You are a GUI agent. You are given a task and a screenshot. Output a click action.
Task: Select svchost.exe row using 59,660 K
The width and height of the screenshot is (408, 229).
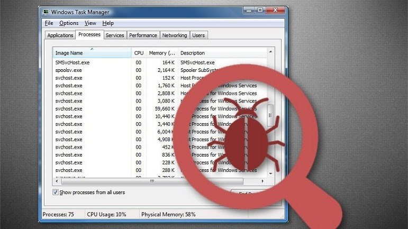[160, 108]
